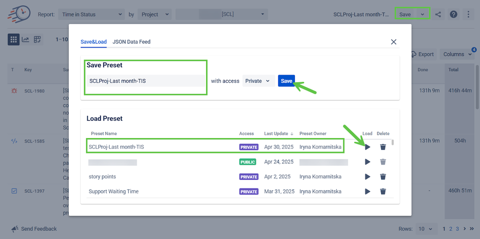Click the Mar 31, 2025 date
480x239 pixels.
(279, 191)
